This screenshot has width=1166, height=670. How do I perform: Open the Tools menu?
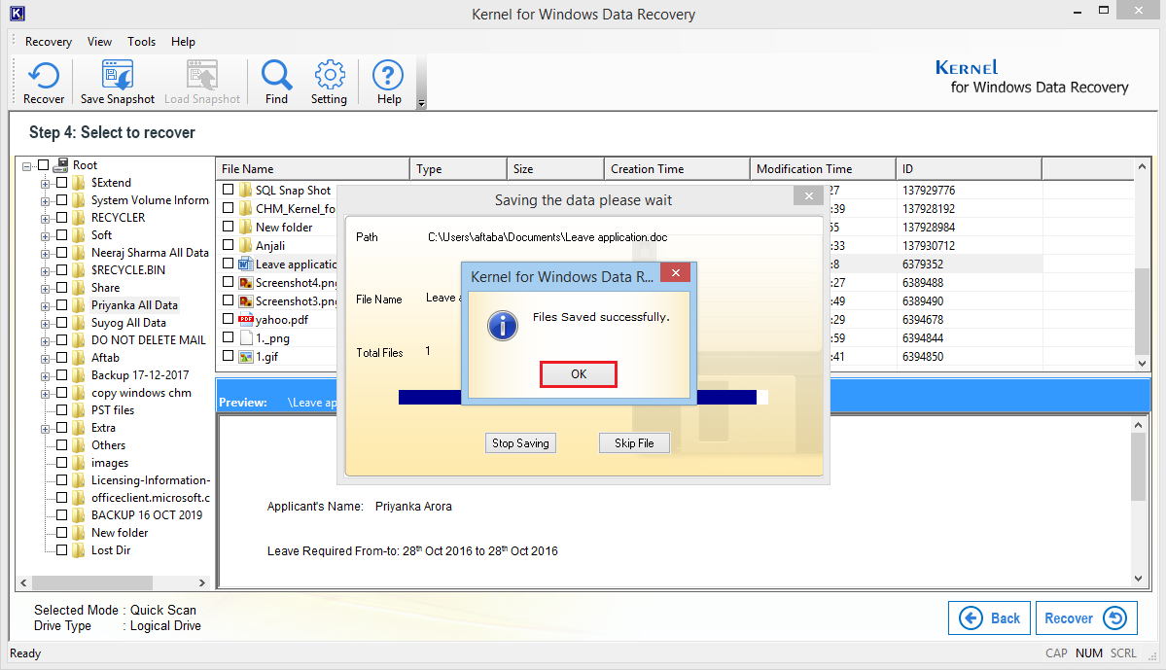pos(141,42)
